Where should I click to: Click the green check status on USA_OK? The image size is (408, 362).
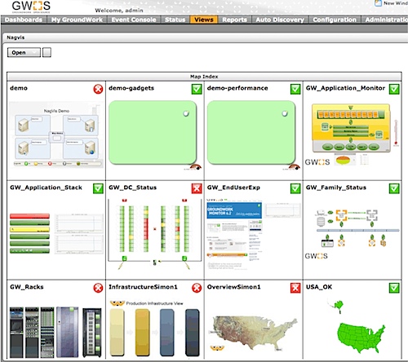[x=394, y=288]
